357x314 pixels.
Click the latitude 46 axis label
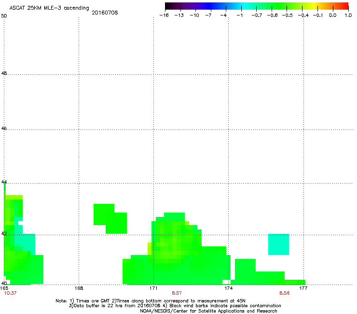pyautogui.click(x=4, y=128)
